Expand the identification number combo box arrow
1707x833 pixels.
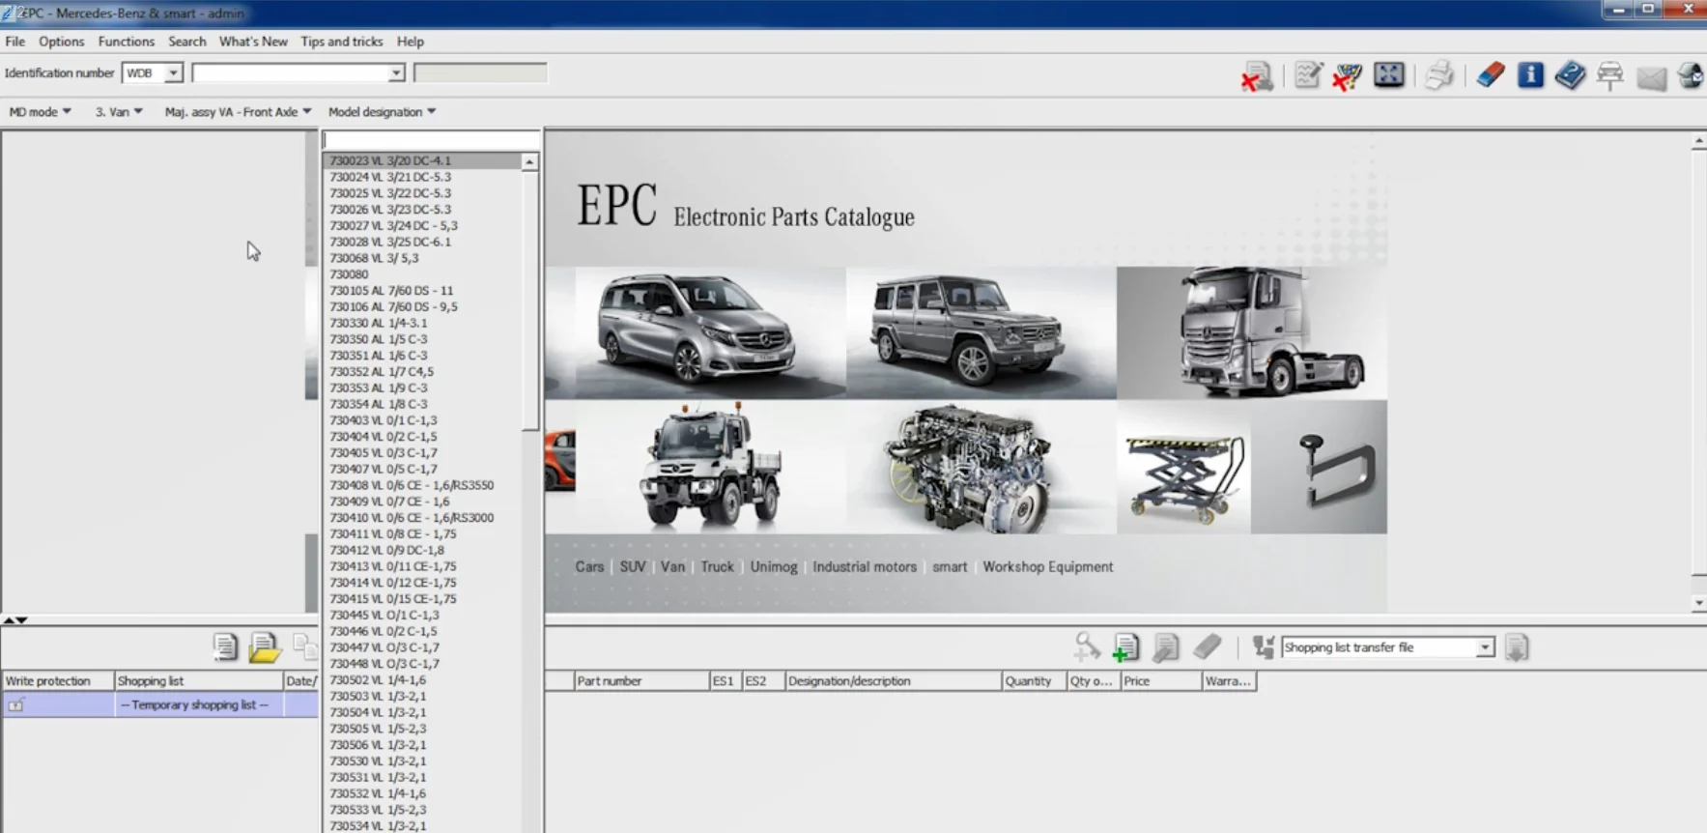pyautogui.click(x=396, y=73)
